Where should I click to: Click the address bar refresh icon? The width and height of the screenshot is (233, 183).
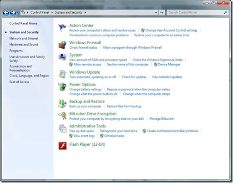tap(162, 13)
